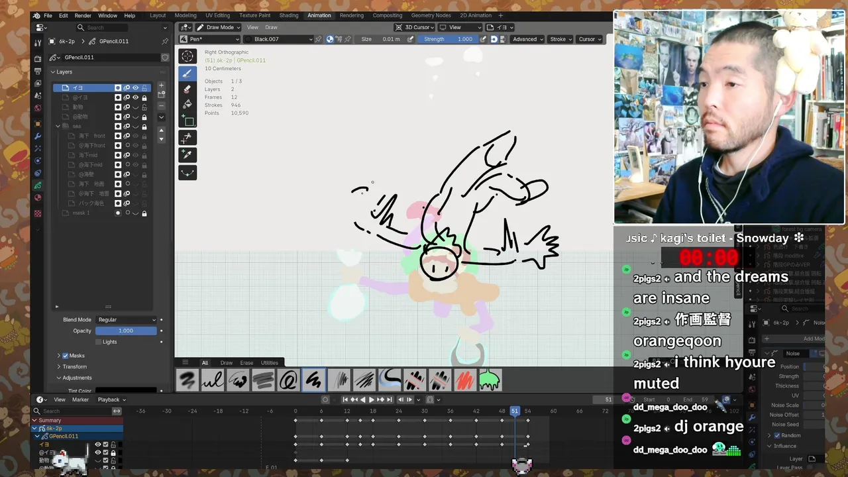Show the Erase brushes tab

tap(246, 363)
